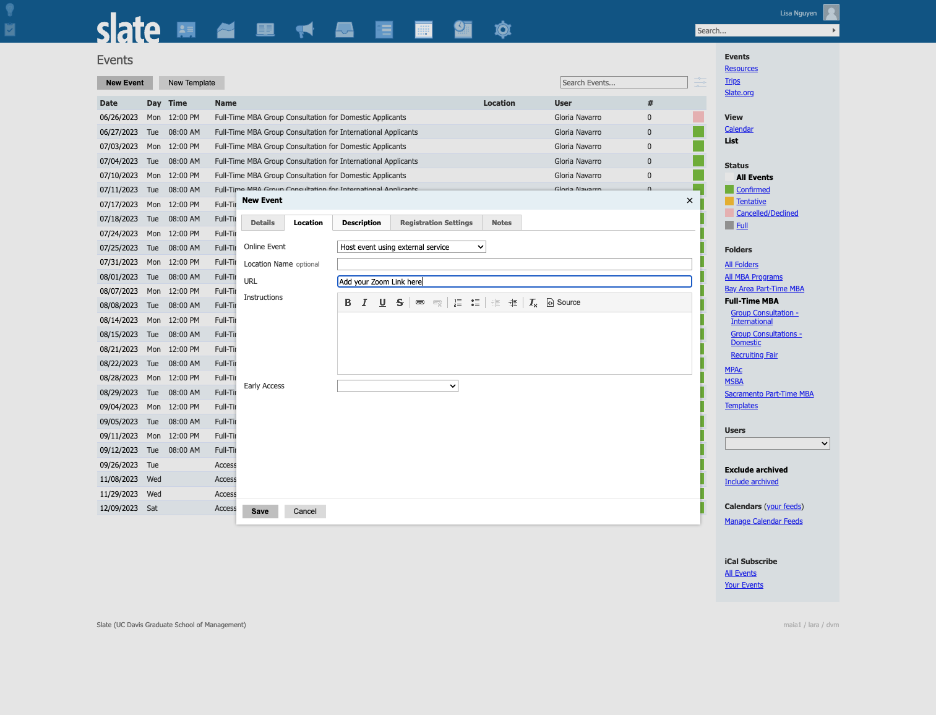Image resolution: width=936 pixels, height=715 pixels.
Task: Toggle underline in Instructions editor
Action: 382,302
